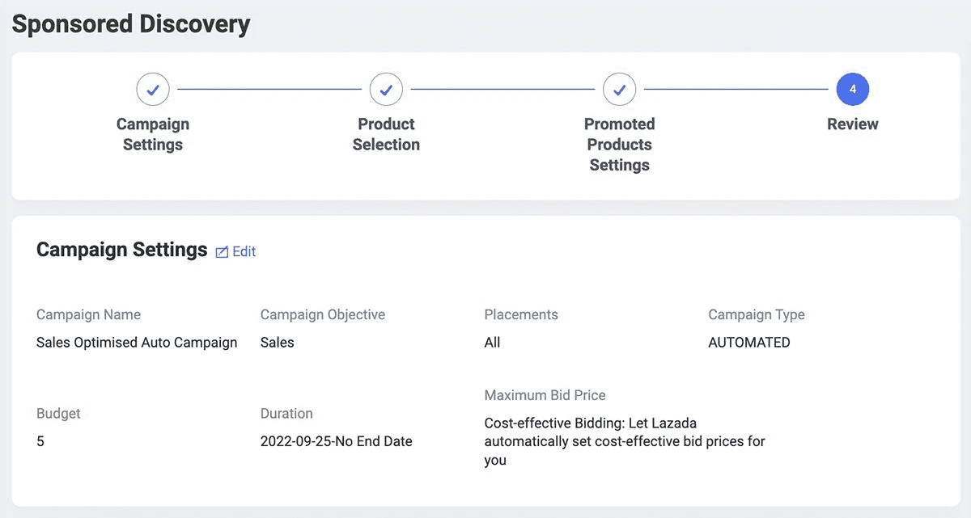Screen dimensions: 971x518
Task: Click the Sales campaign objective value
Action: (278, 343)
